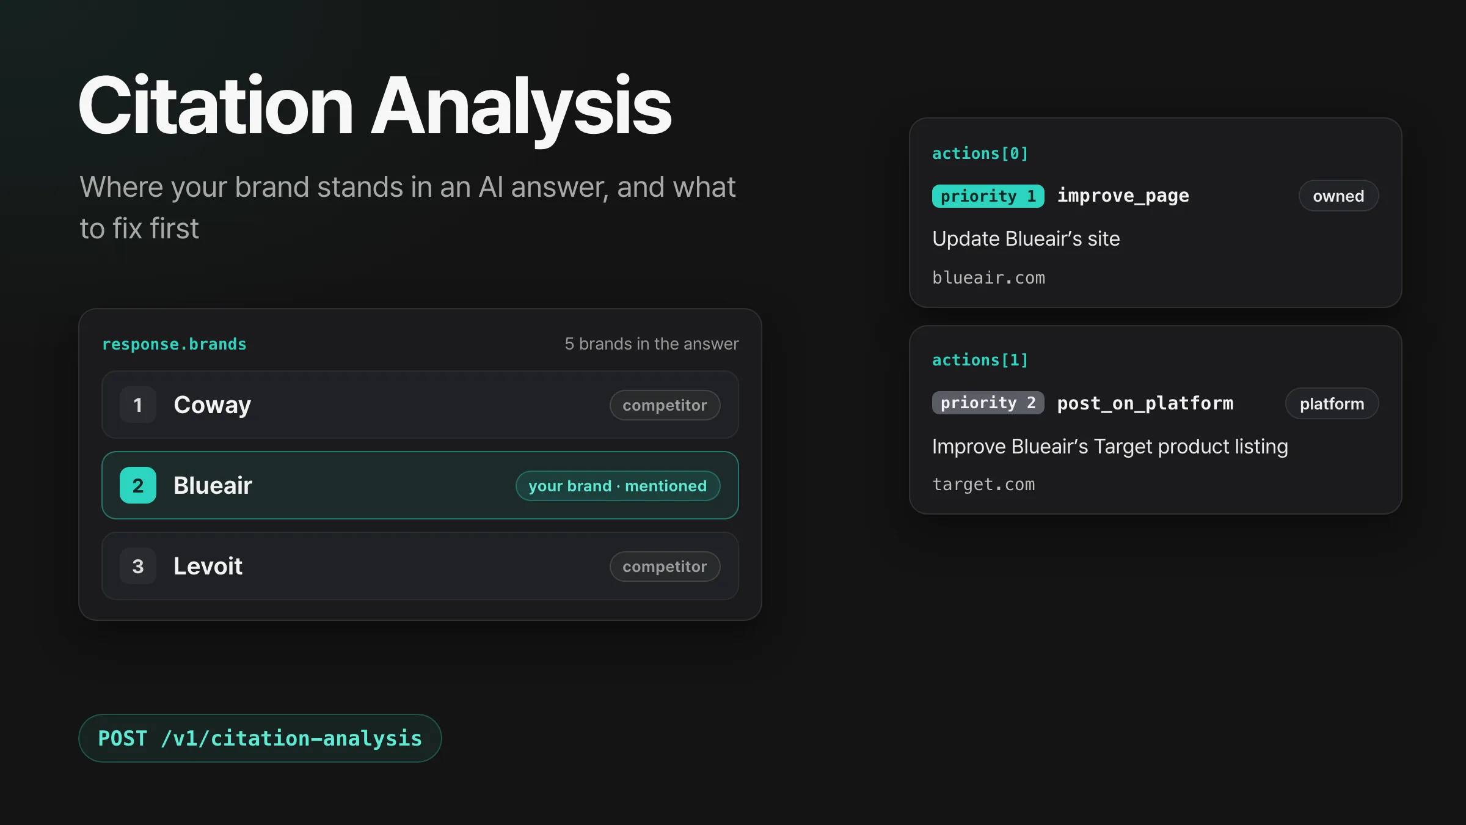Image resolution: width=1466 pixels, height=825 pixels.
Task: Click the actions[0] label
Action: tap(980, 153)
